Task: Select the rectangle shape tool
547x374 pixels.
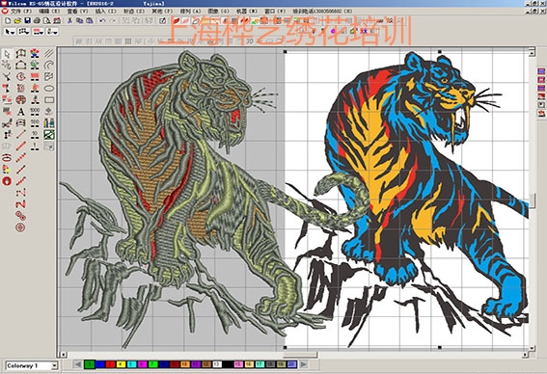Action: (x=49, y=100)
